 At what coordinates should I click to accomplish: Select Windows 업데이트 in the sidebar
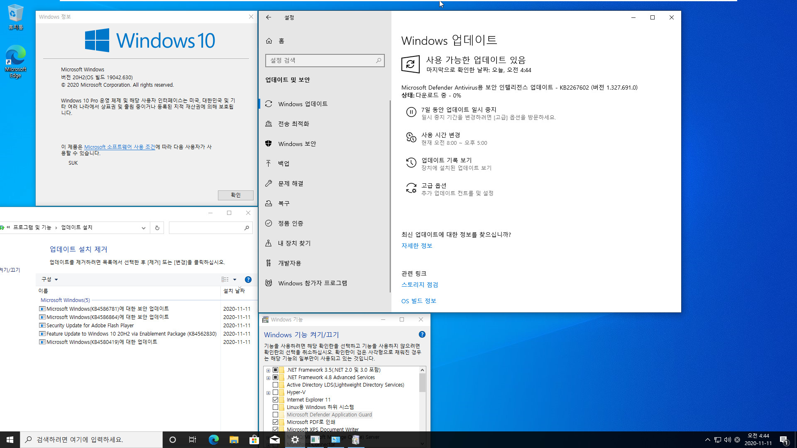pos(325,104)
